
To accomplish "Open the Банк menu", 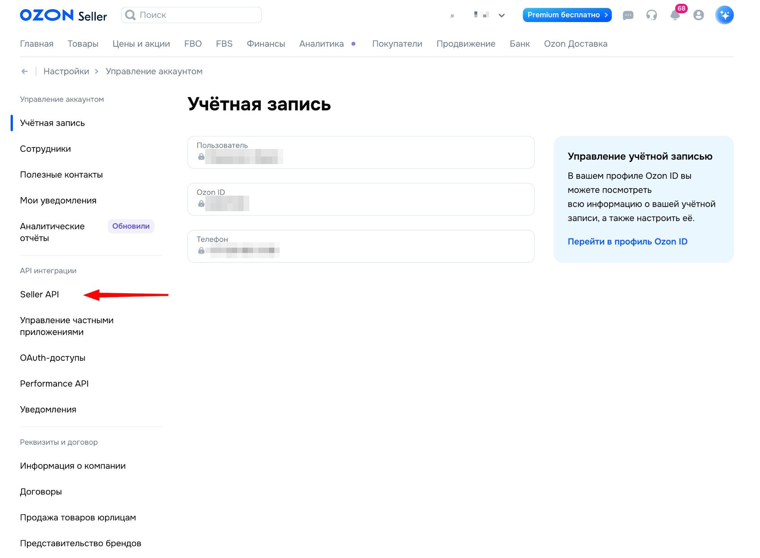I will click(519, 44).
